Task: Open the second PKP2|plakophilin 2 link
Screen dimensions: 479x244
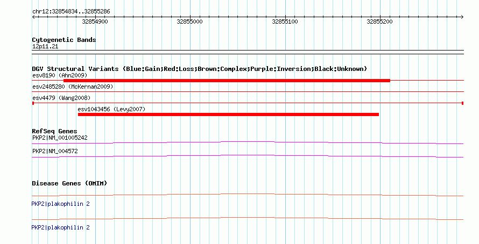Action: point(60,227)
